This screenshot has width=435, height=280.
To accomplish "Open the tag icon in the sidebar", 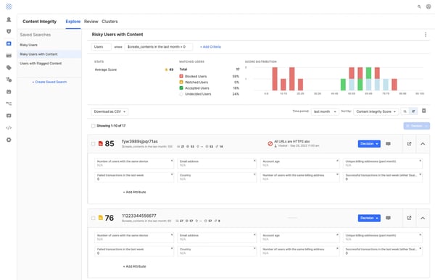I will (x=9, y=67).
